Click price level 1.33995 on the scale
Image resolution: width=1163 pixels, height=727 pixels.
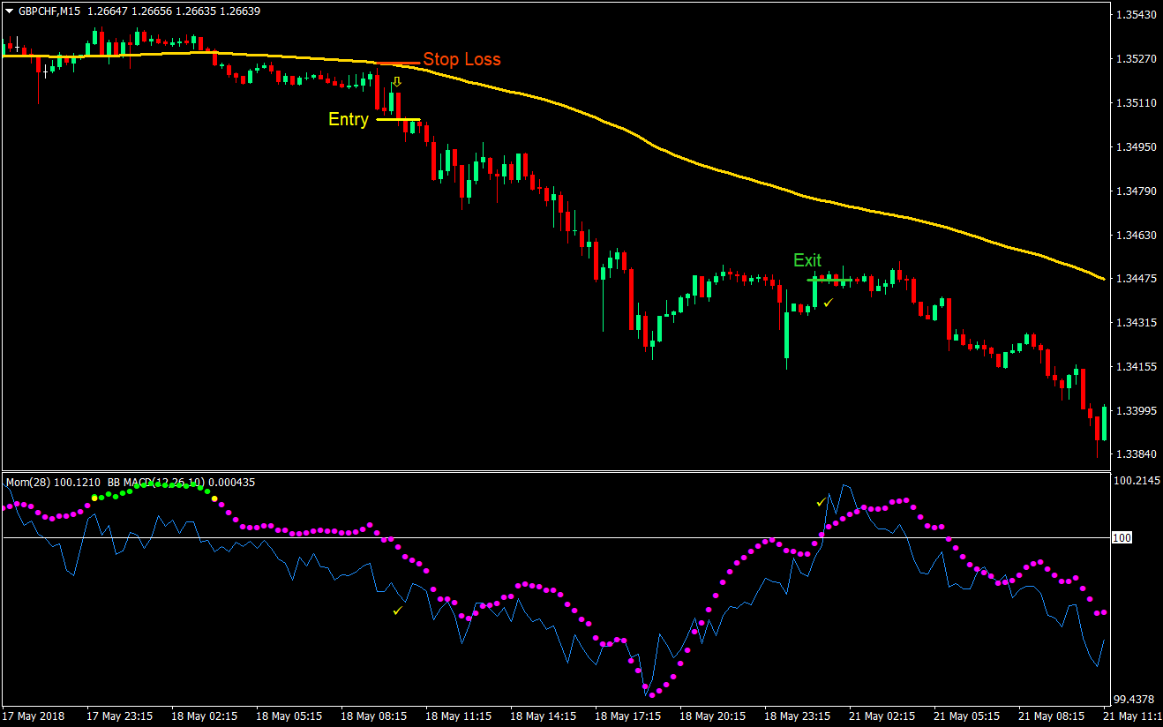[1135, 411]
